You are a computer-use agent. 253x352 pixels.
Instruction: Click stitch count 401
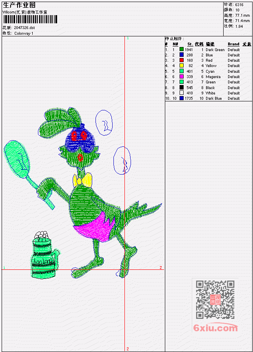pyautogui.click(x=190, y=72)
